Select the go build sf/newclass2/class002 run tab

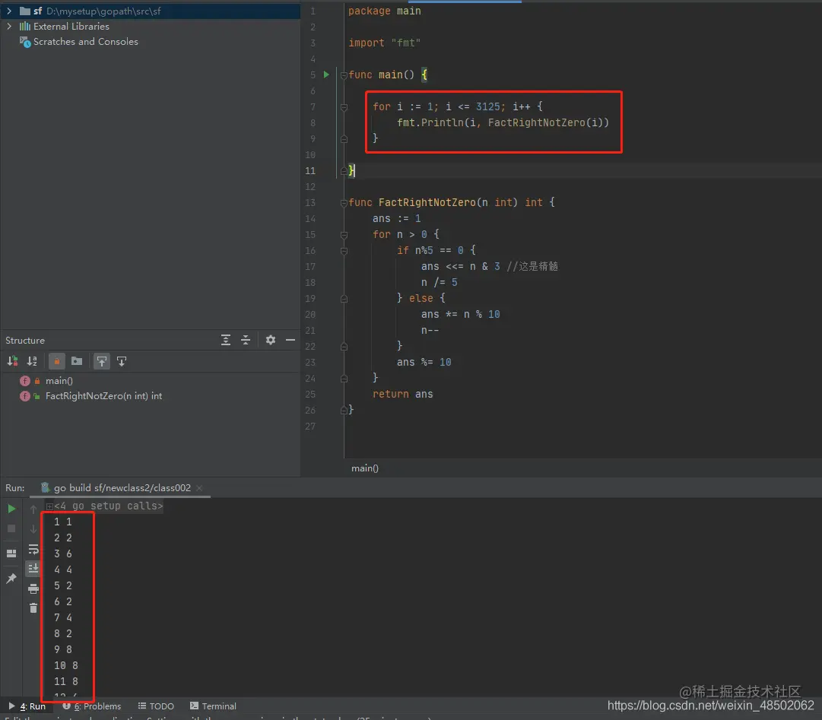point(122,488)
